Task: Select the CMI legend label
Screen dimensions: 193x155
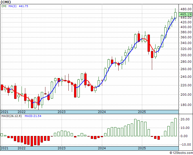Action: pyautogui.click(x=4, y=6)
